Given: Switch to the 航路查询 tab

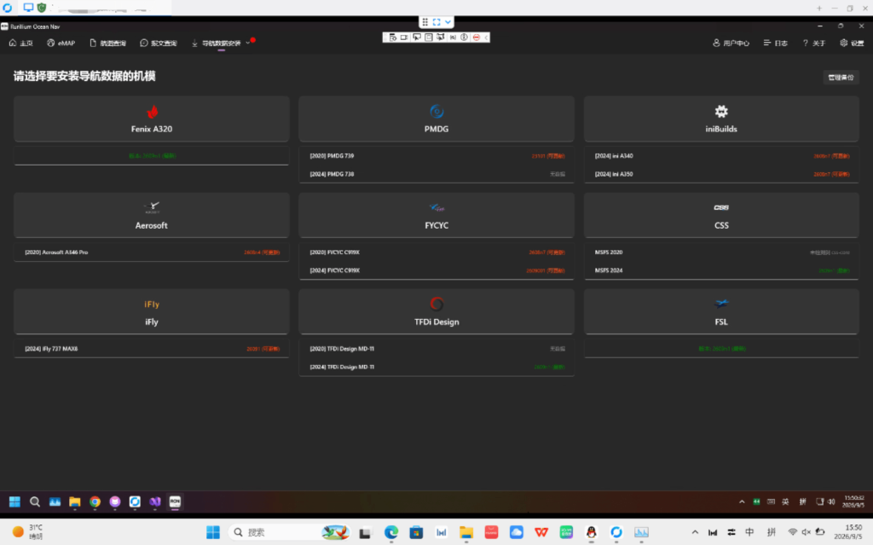Looking at the screenshot, I should [108, 43].
